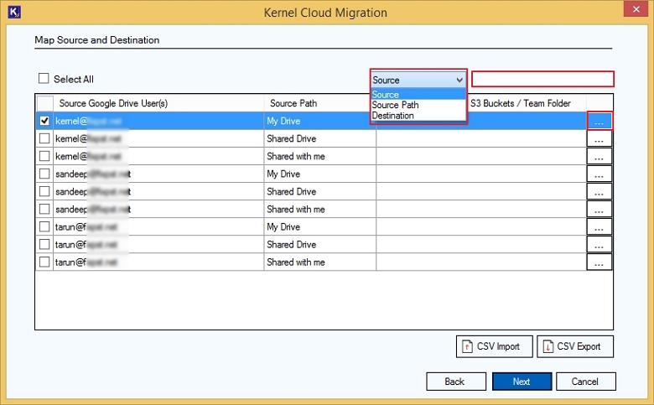Viewport: 654px width, 405px height.
Task: Tick the Select All checkbox
Action: tap(44, 79)
